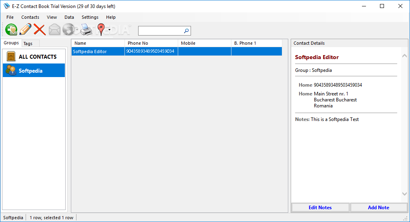The image size is (410, 222).
Task: Click the Print printer icon
Action: click(x=86, y=30)
